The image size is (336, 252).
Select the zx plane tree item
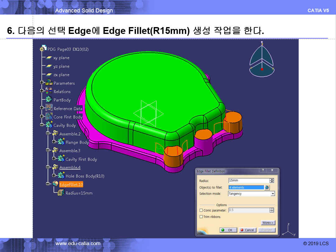(x=61, y=75)
